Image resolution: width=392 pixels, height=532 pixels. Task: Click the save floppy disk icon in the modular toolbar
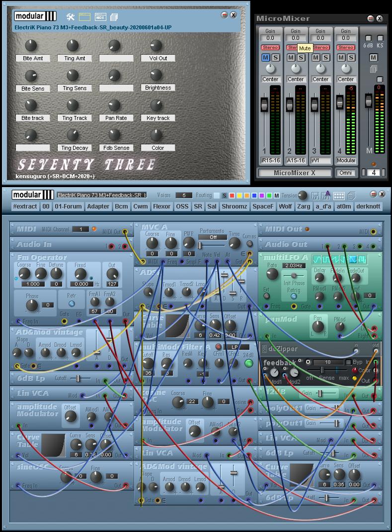pos(315,196)
